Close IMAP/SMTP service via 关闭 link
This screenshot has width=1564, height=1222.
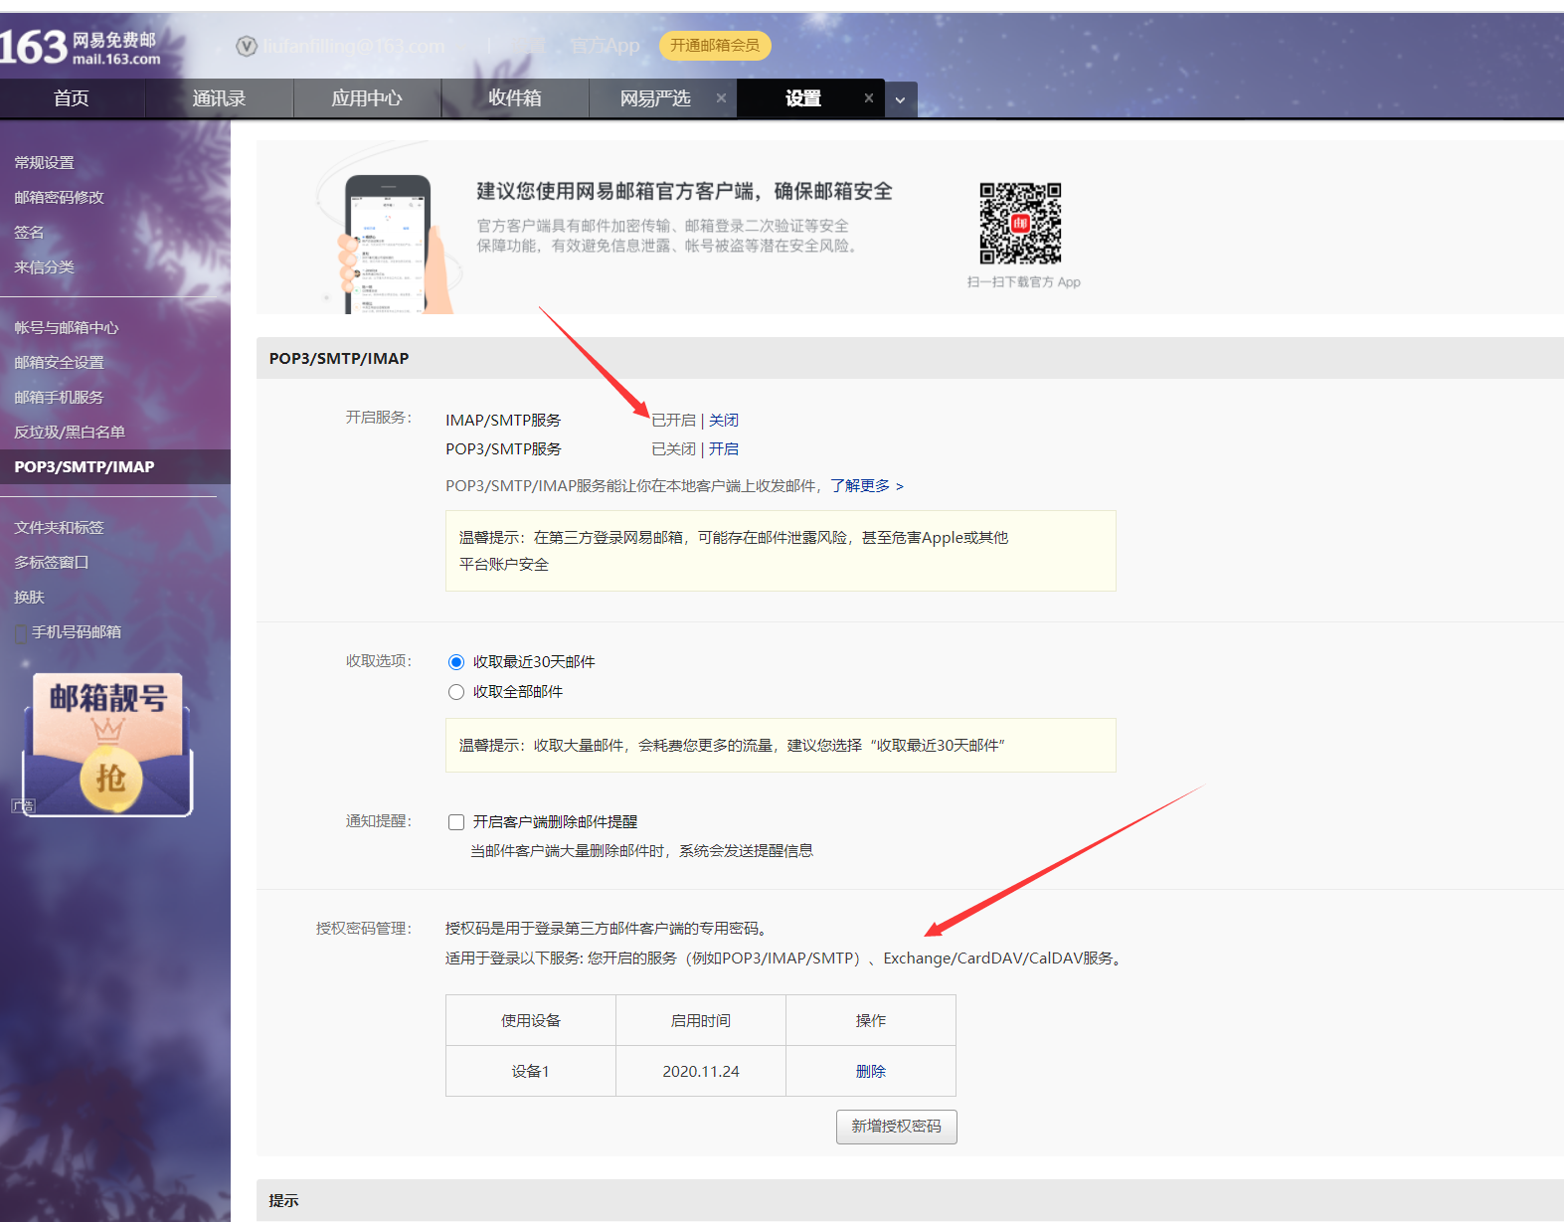[724, 421]
